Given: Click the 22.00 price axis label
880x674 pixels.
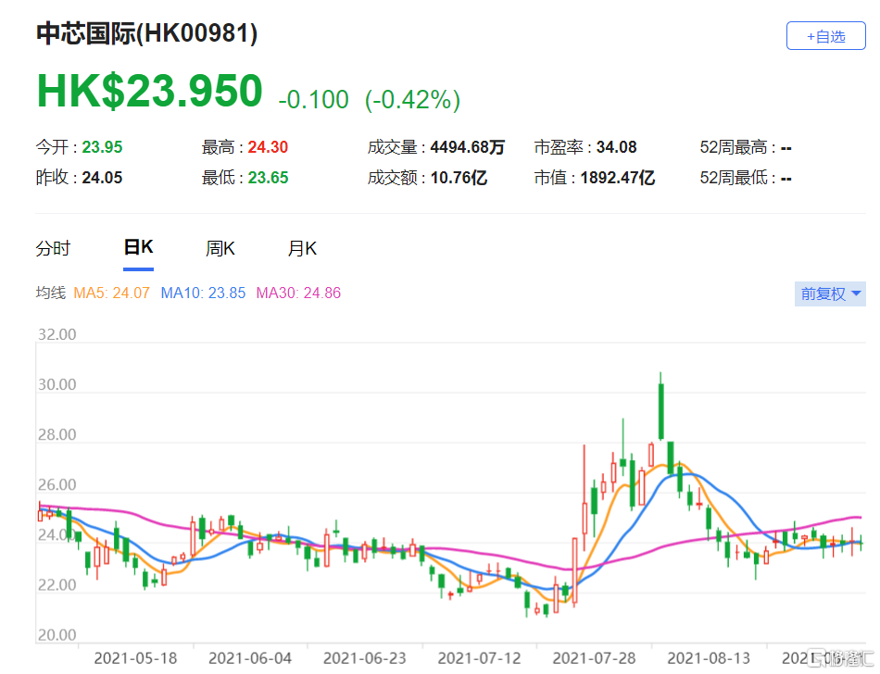Looking at the screenshot, I should tap(57, 585).
